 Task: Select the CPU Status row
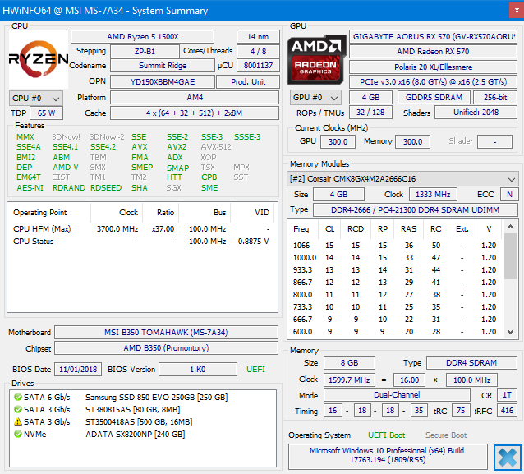point(141,242)
